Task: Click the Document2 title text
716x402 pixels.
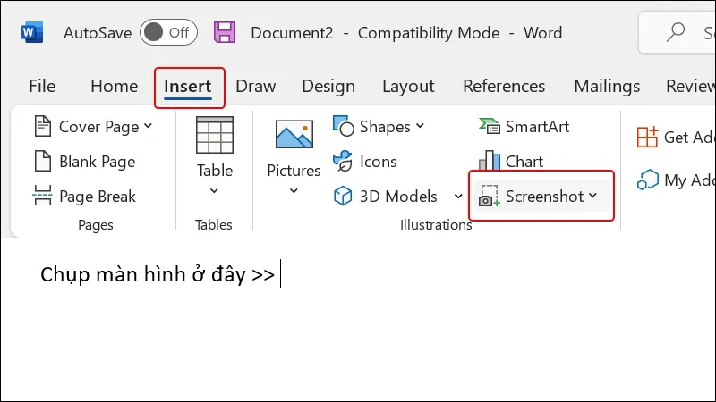Action: [x=292, y=33]
